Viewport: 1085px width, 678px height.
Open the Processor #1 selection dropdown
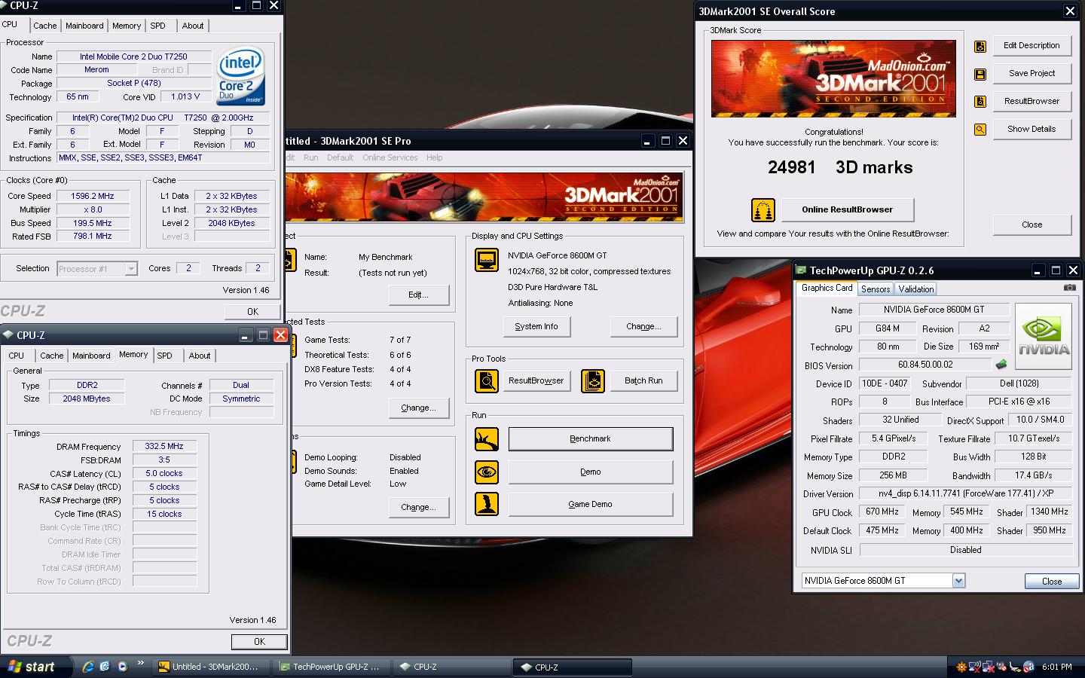pos(131,269)
